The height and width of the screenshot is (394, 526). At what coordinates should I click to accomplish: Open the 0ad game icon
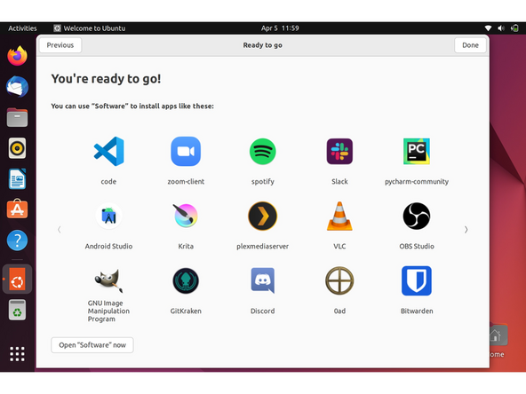[x=339, y=280]
